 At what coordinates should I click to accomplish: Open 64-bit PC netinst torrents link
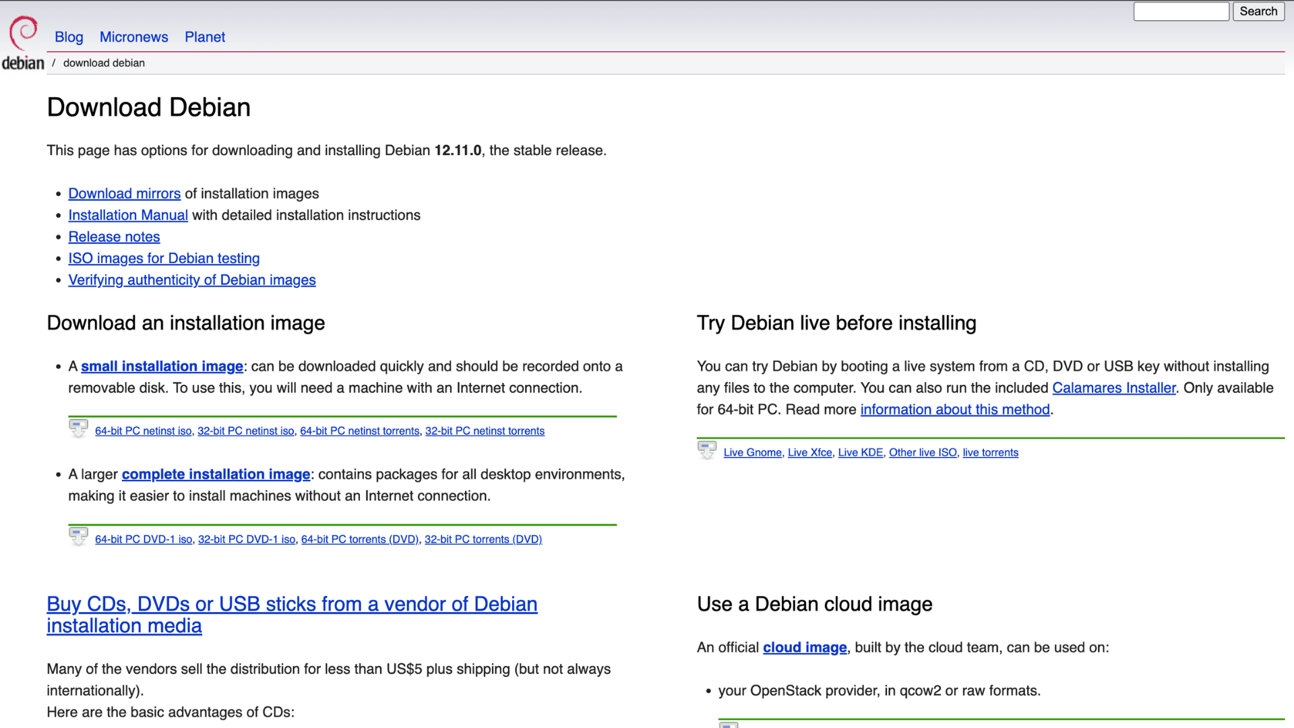pyautogui.click(x=360, y=431)
